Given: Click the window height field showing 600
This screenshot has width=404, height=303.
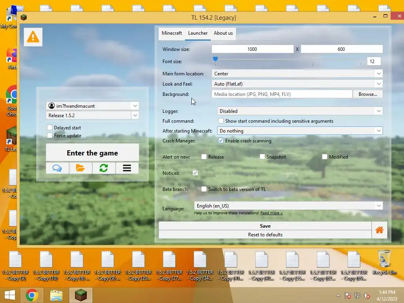Looking at the screenshot, I should point(342,49).
